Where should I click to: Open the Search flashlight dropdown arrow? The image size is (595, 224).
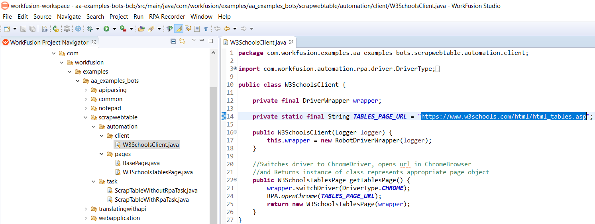[159, 29]
